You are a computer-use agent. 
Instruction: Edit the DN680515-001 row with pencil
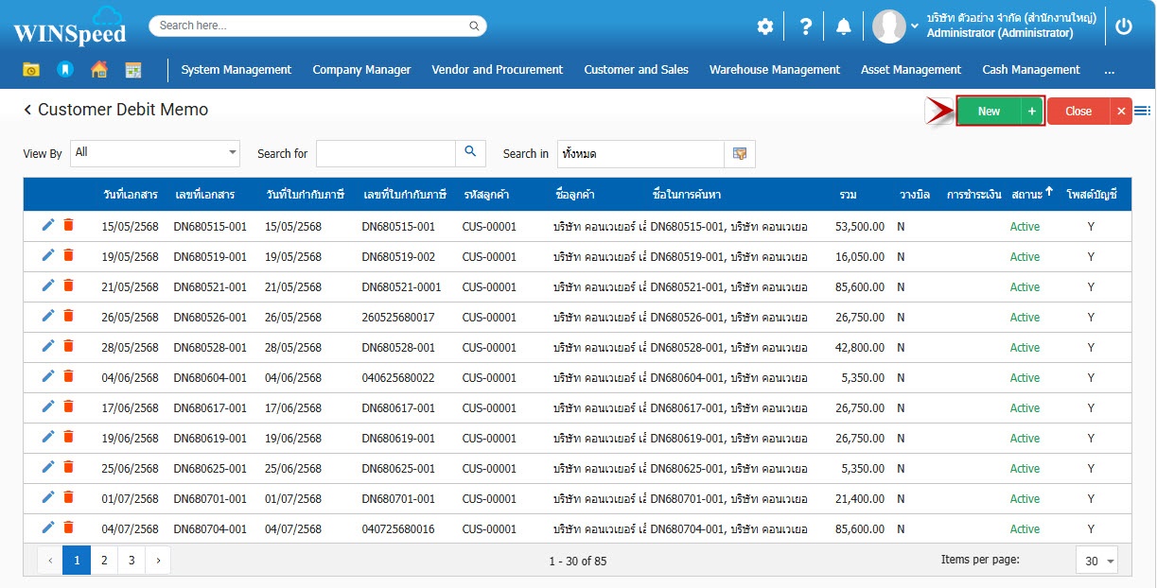coord(48,226)
